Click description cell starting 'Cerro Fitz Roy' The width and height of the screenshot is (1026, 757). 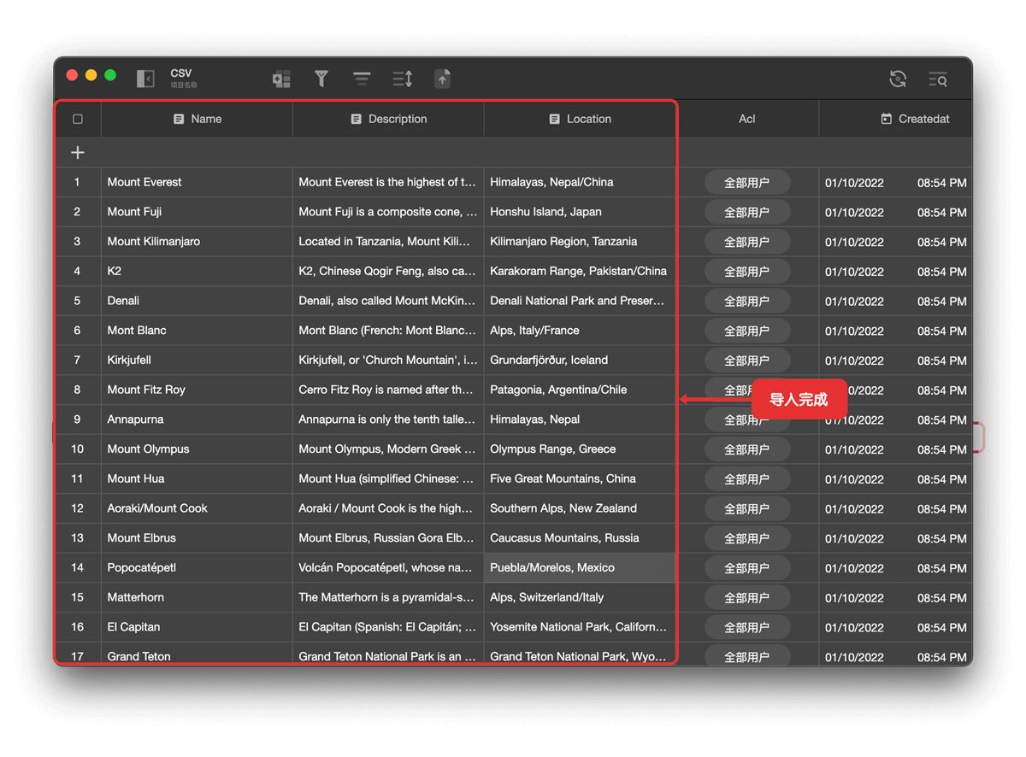388,390
